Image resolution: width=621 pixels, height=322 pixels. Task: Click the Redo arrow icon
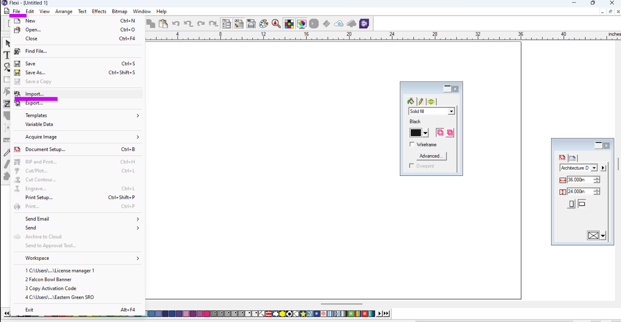coord(201,24)
